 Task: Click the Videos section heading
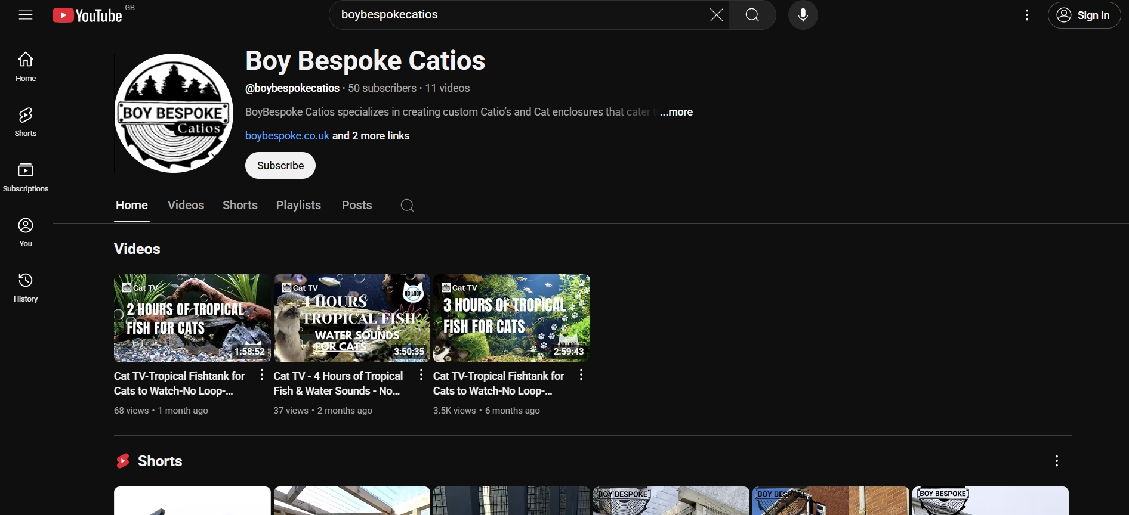(x=137, y=249)
